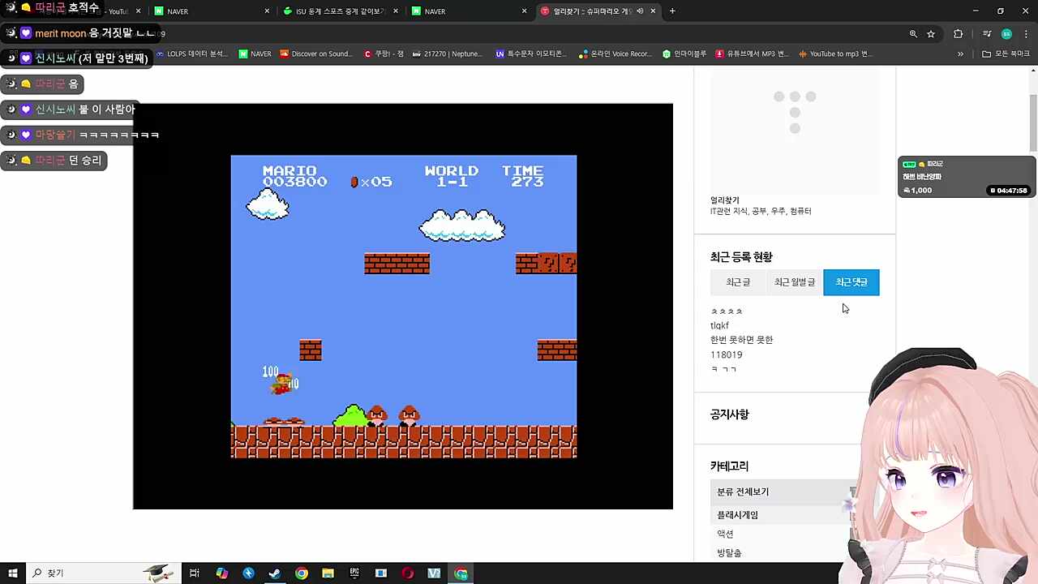The width and height of the screenshot is (1038, 584).
Task: Open the ㅊㅊㅊㅊ recent comment
Action: point(727,311)
